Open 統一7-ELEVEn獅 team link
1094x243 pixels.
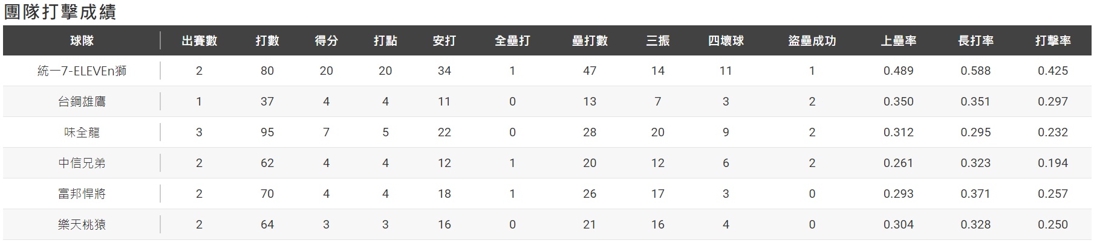82,71
